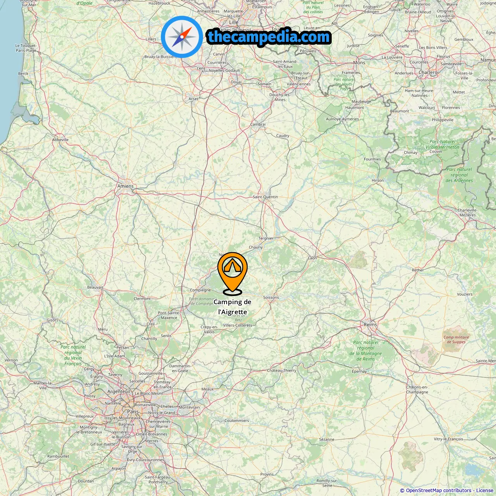
Task: Click the Paris city label
Action: [133, 412]
